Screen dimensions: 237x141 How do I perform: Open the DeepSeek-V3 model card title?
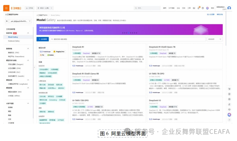pyautogui.click(x=155, y=100)
